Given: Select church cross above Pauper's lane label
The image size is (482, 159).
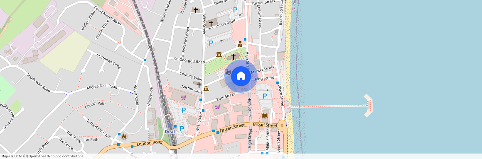Looking at the screenshot, I should (x=196, y=10).
